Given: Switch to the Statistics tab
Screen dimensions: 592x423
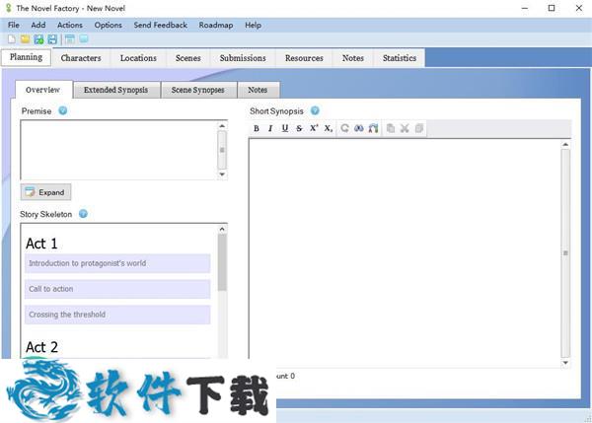Looking at the screenshot, I should coord(400,58).
